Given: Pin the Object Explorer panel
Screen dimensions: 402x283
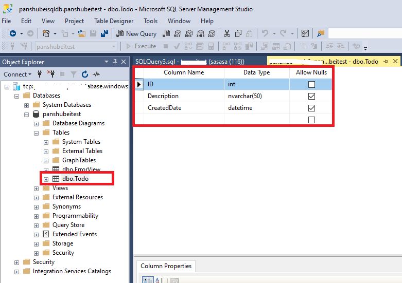Looking at the screenshot, I should pos(115,62).
